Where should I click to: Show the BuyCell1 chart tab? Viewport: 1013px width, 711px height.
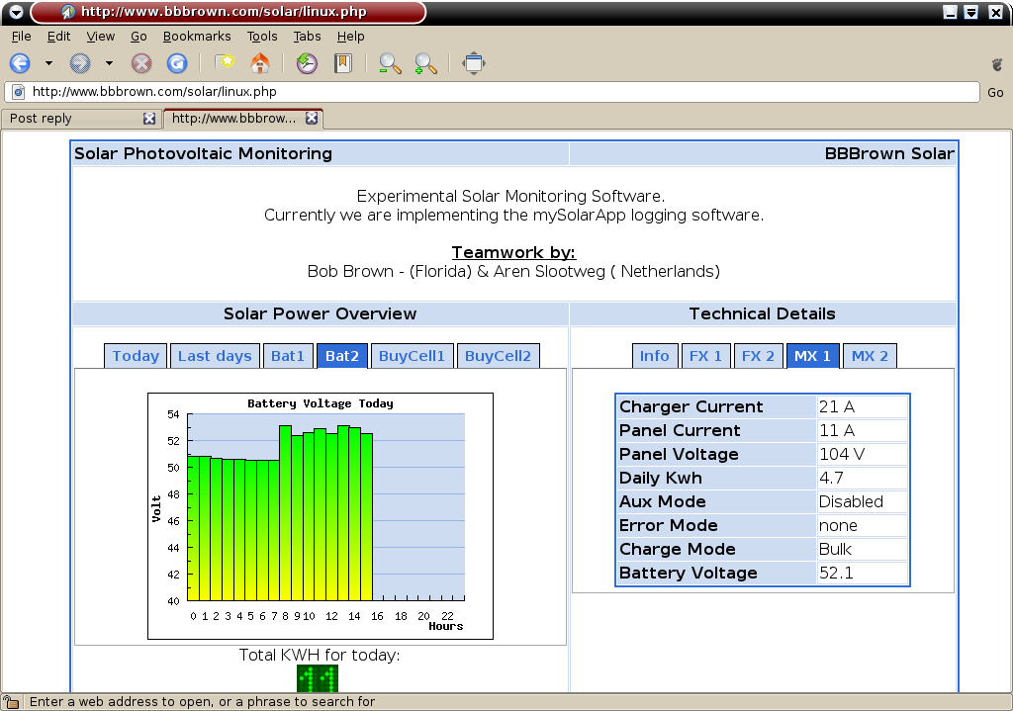coord(412,356)
